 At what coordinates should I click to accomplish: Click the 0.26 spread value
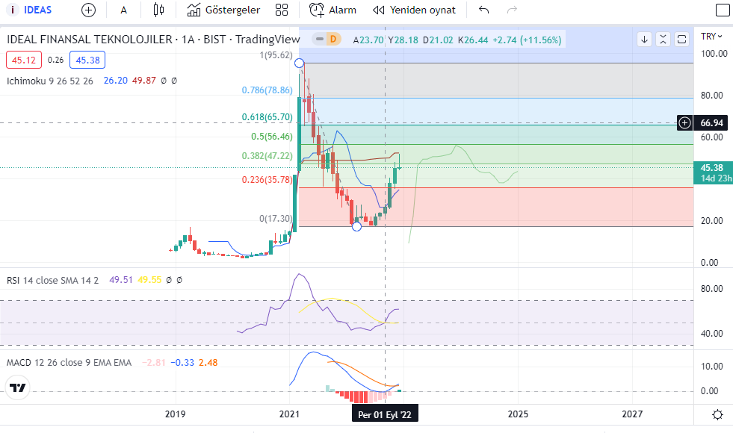55,60
